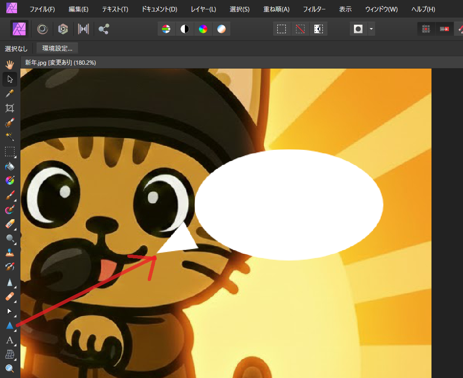Click the 新年.jpg document tab

60,63
